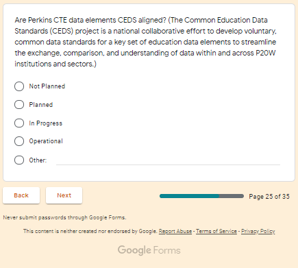
Task: Click the Perkins CTE question text
Action: pos(146,42)
